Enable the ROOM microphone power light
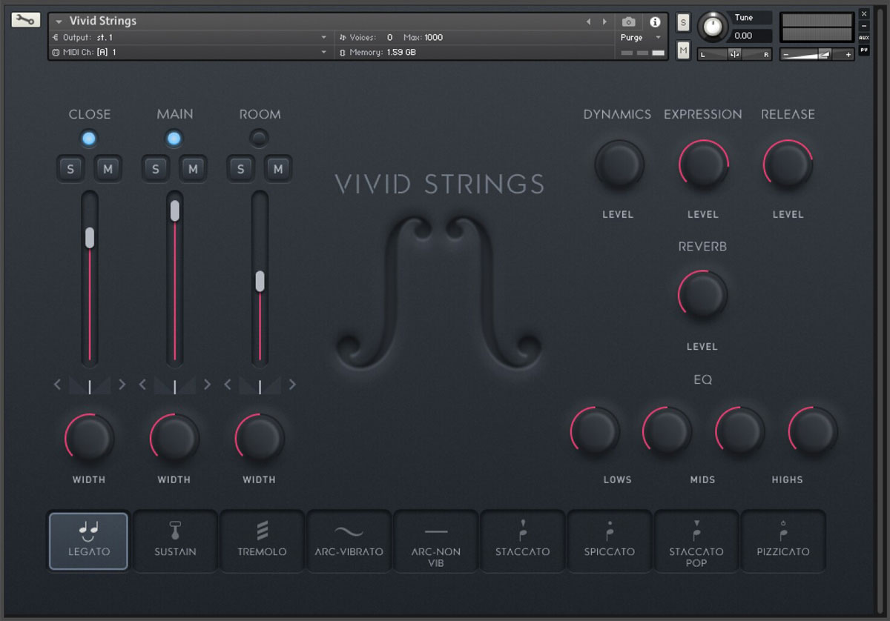This screenshot has width=890, height=621. click(259, 138)
